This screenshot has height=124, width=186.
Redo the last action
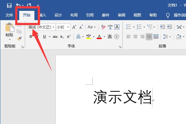(x=29, y=5)
